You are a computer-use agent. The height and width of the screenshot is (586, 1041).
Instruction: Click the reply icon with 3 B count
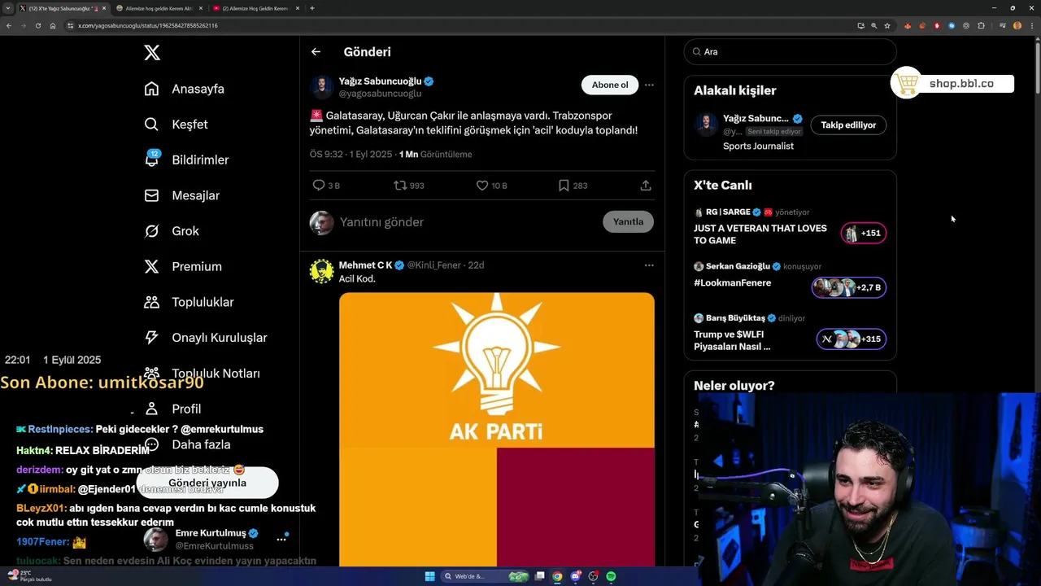326,186
